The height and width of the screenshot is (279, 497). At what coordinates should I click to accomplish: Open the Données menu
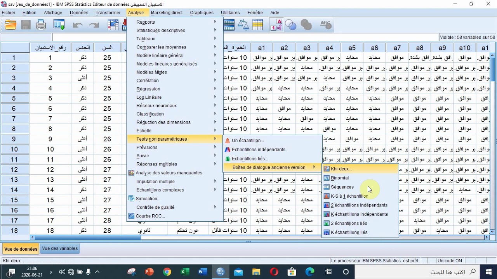pyautogui.click(x=79, y=13)
